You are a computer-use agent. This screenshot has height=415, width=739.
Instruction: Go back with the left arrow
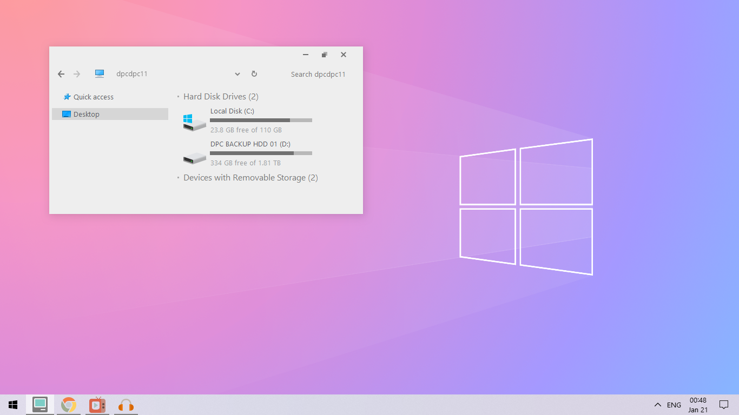click(61, 74)
